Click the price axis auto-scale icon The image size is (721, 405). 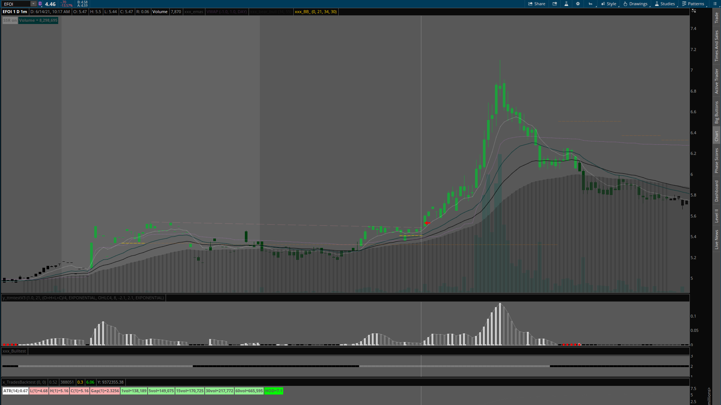694,11
